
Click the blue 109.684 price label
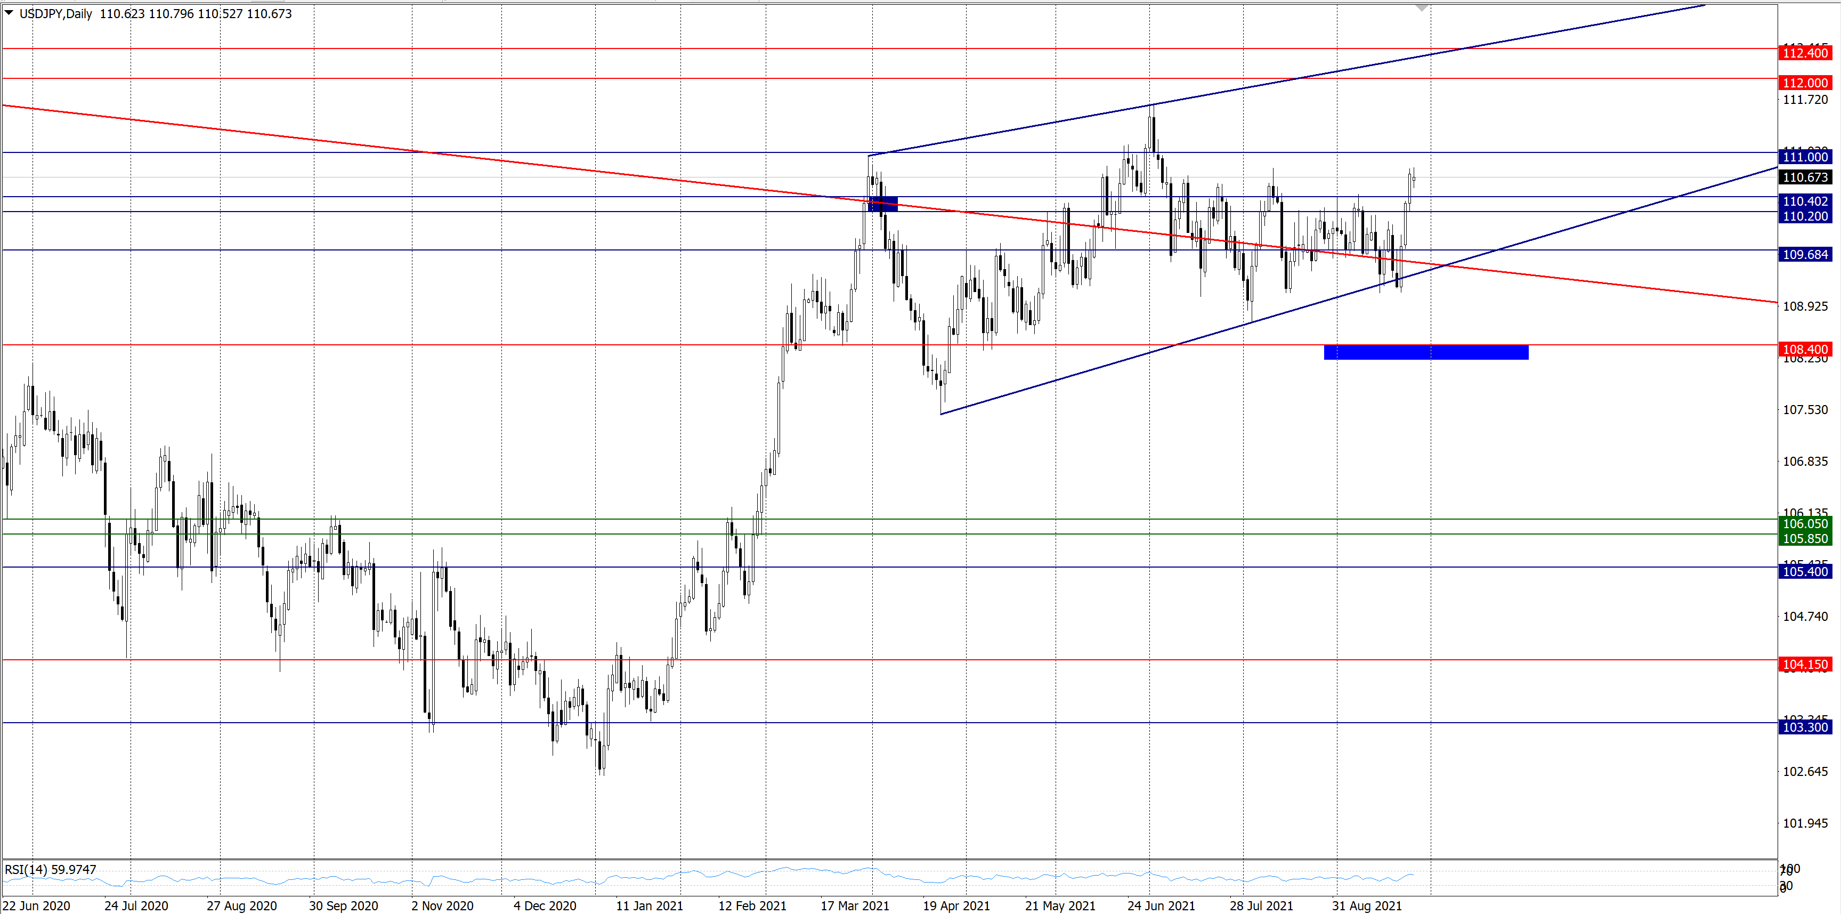coord(1805,254)
